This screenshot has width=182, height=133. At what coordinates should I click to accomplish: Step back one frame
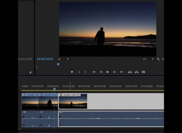(101, 72)
